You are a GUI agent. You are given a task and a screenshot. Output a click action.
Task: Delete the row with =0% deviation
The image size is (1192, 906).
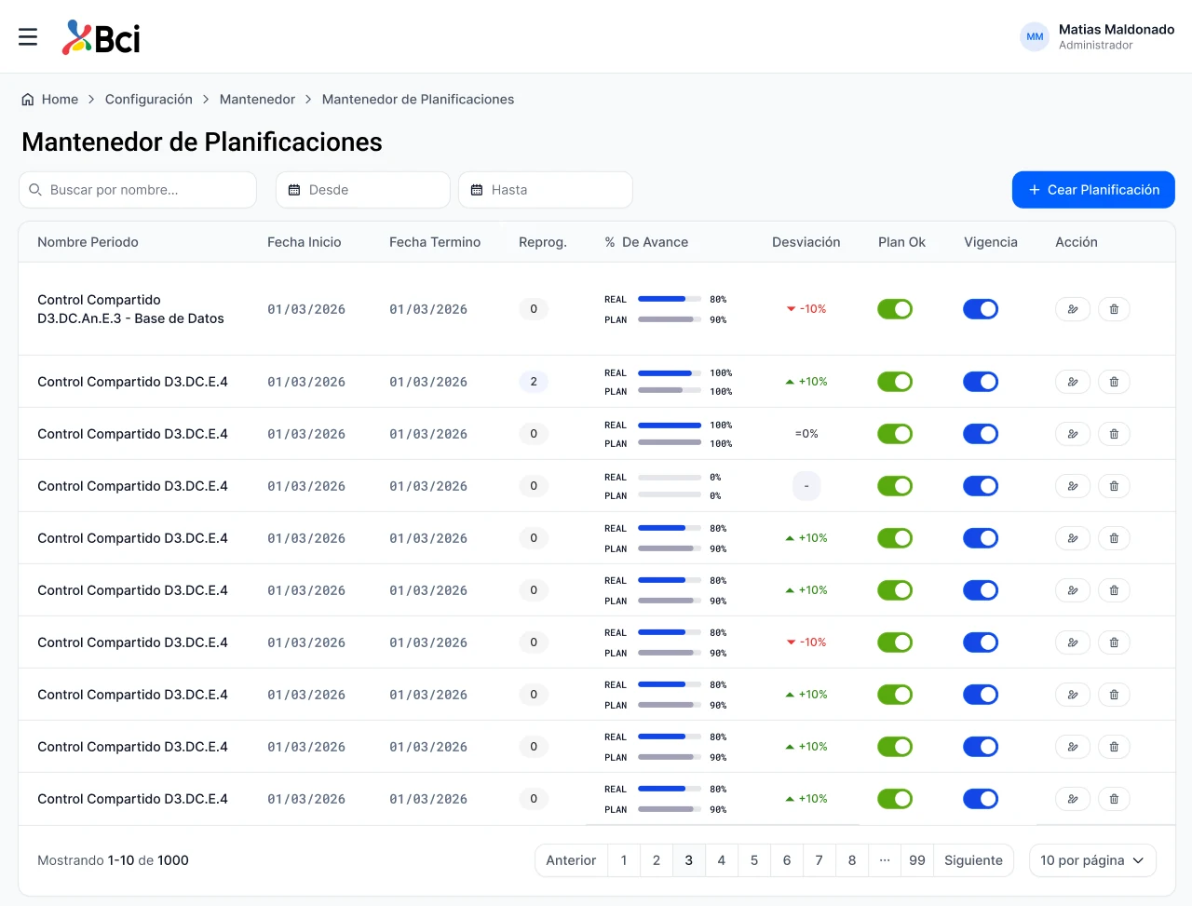tap(1114, 434)
